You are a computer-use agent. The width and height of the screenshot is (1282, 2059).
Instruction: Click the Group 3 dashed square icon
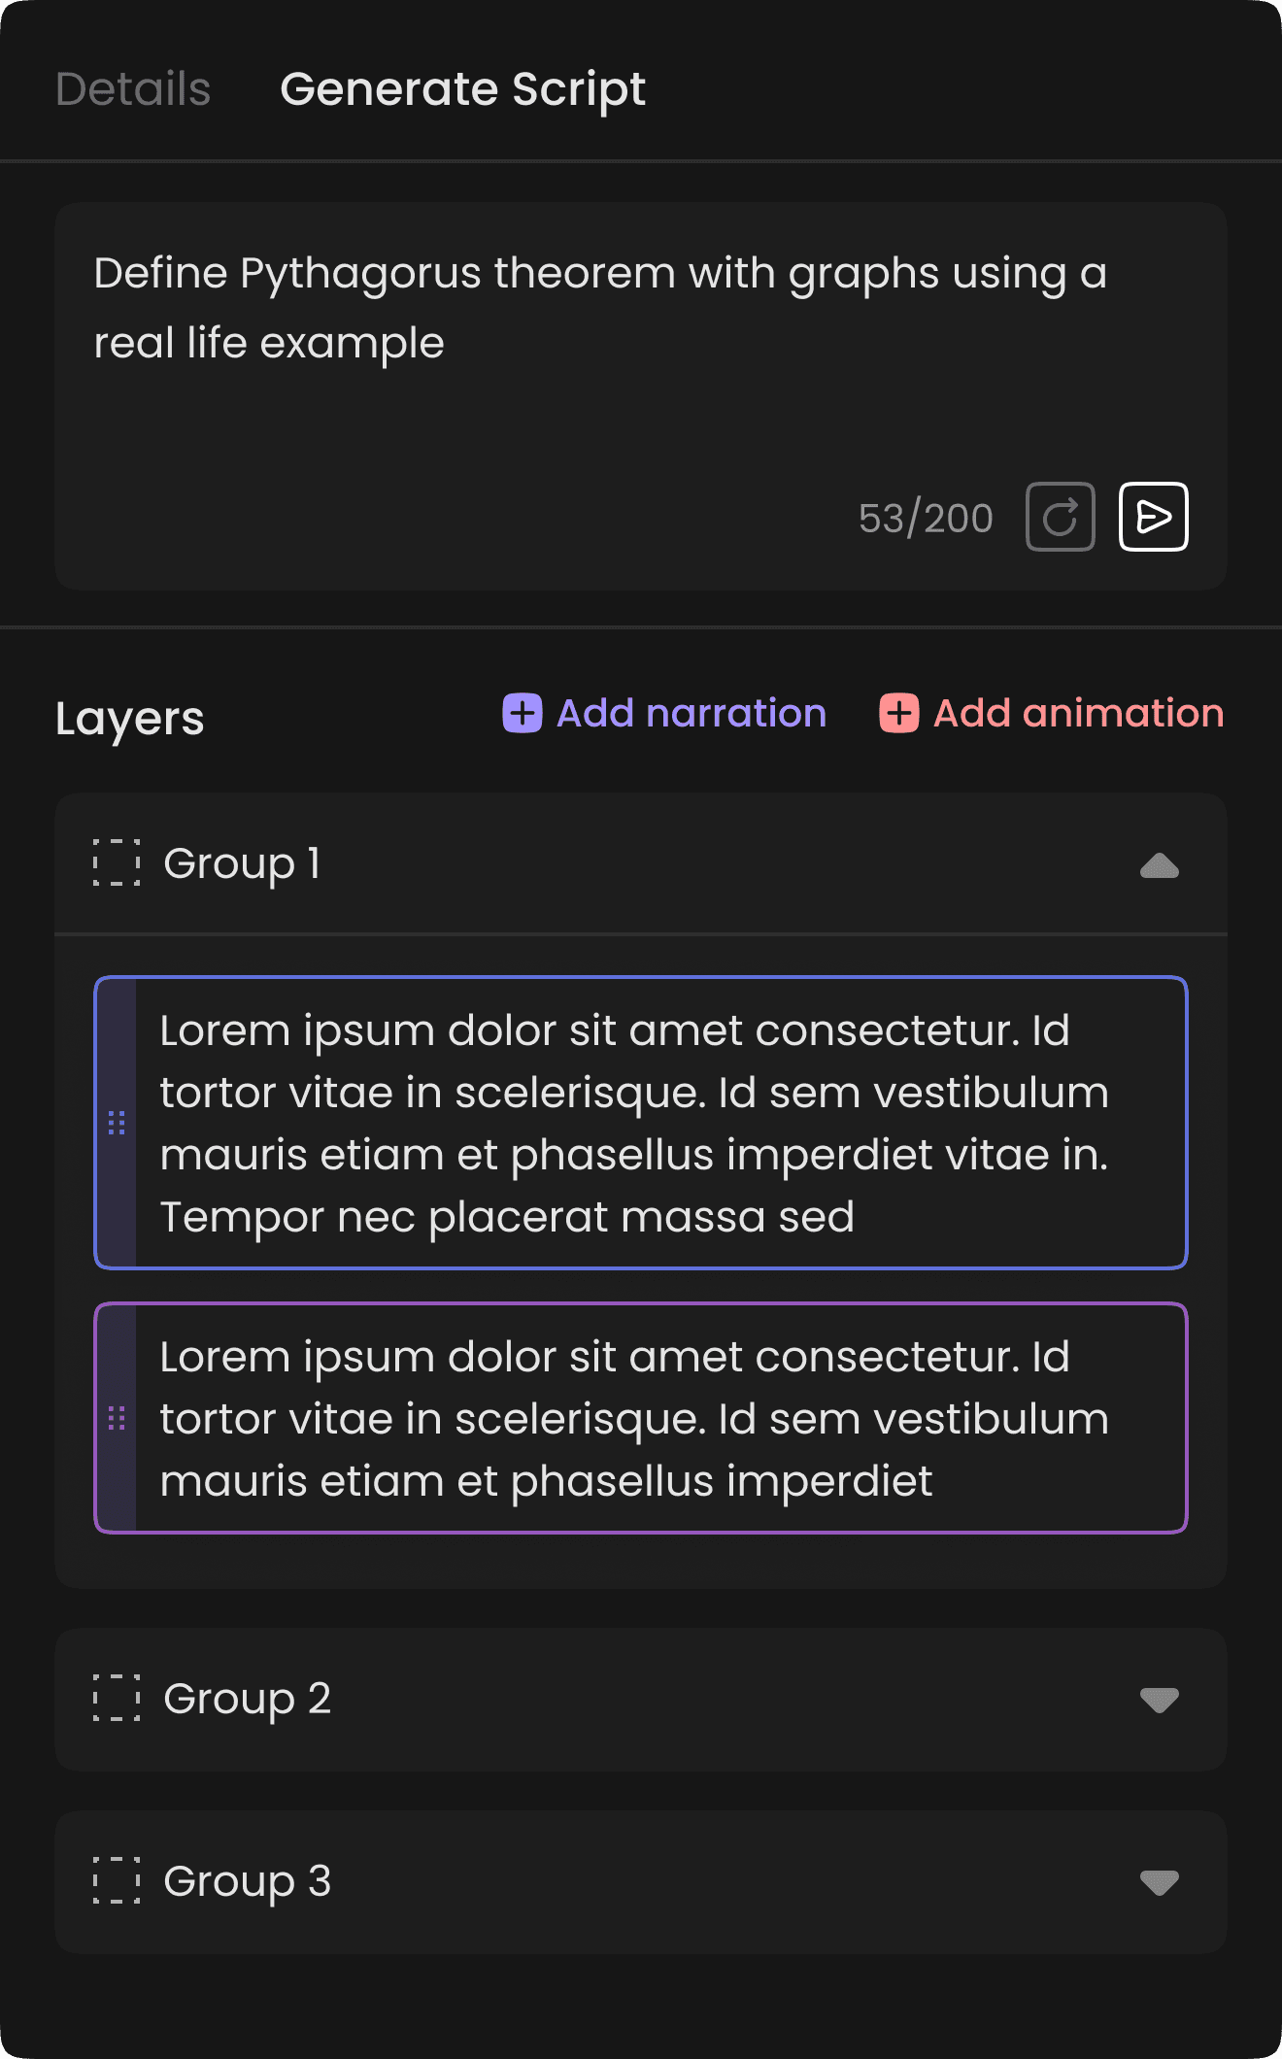117,1880
